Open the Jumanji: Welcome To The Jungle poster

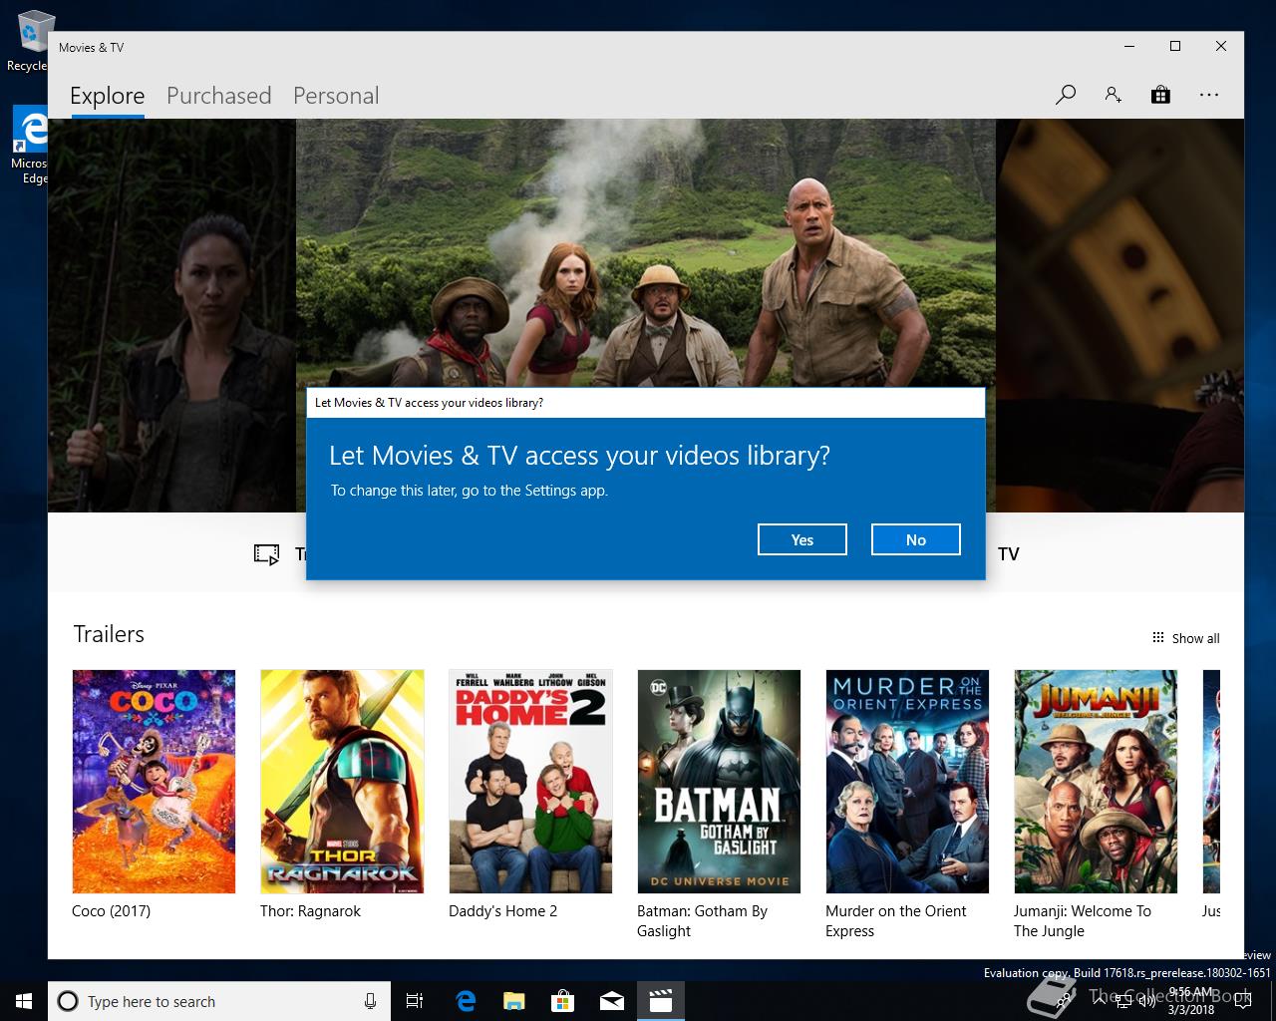(1096, 782)
